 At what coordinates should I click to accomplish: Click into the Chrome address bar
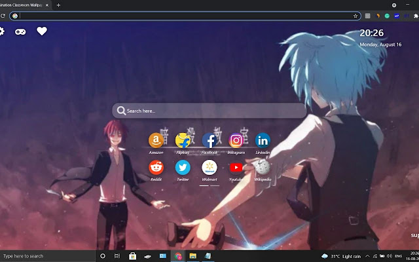185,16
